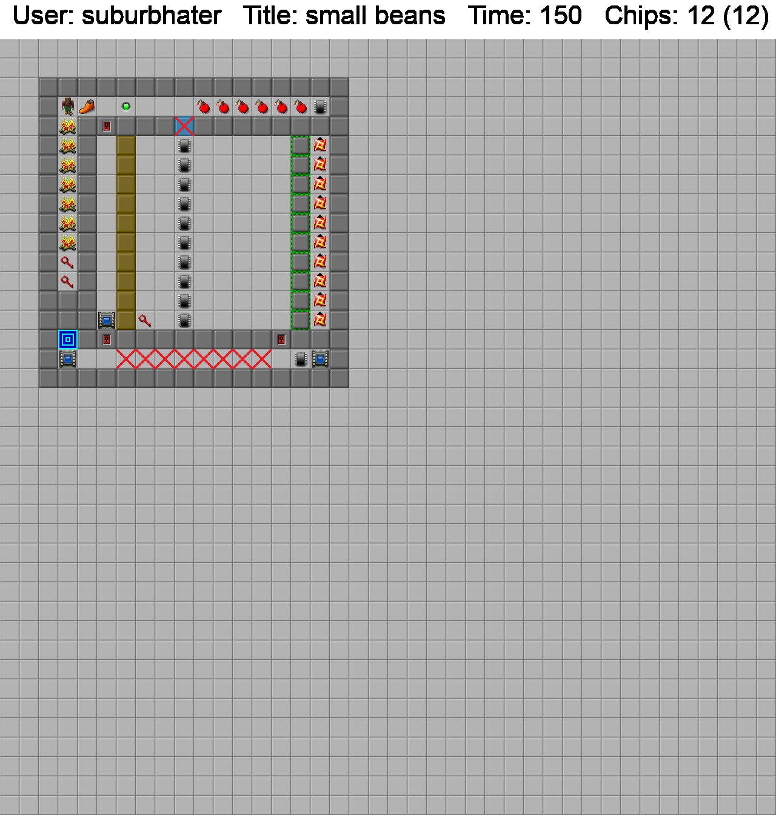Select the leftmost red bomb in the top row
The image size is (776, 815).
click(x=204, y=107)
